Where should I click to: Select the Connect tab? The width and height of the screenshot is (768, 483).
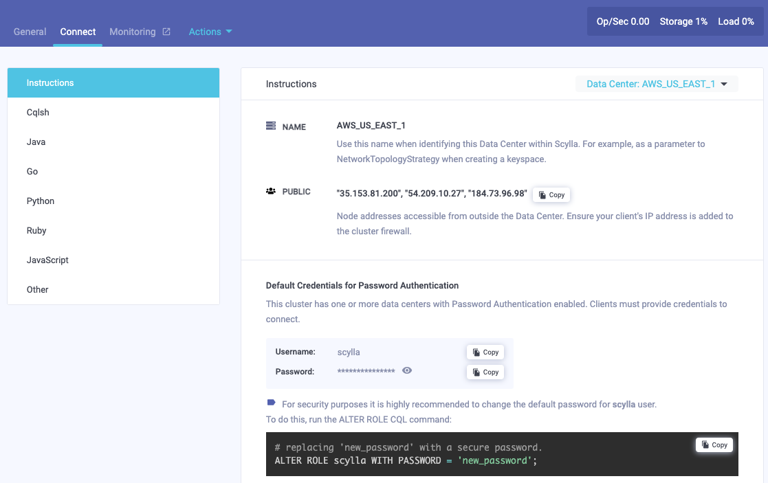click(x=78, y=32)
